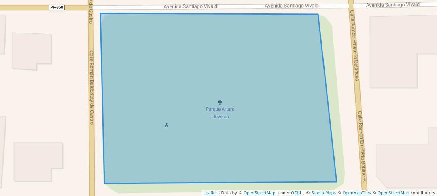Select the Parque Arturo Lluveras name label
This screenshot has width=437, height=196.
[x=220, y=113]
